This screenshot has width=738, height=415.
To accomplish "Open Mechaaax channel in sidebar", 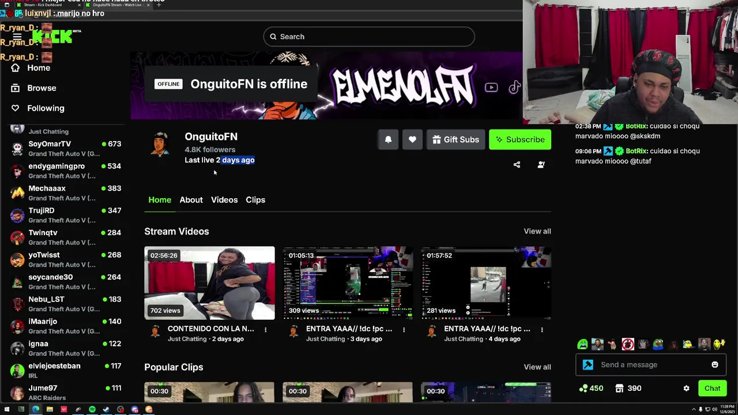I will 66,193.
